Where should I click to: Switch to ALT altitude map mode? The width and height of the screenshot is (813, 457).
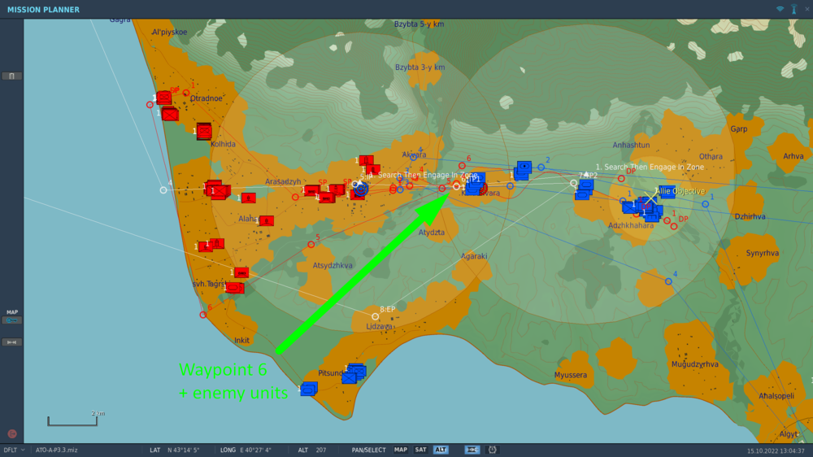(440, 450)
